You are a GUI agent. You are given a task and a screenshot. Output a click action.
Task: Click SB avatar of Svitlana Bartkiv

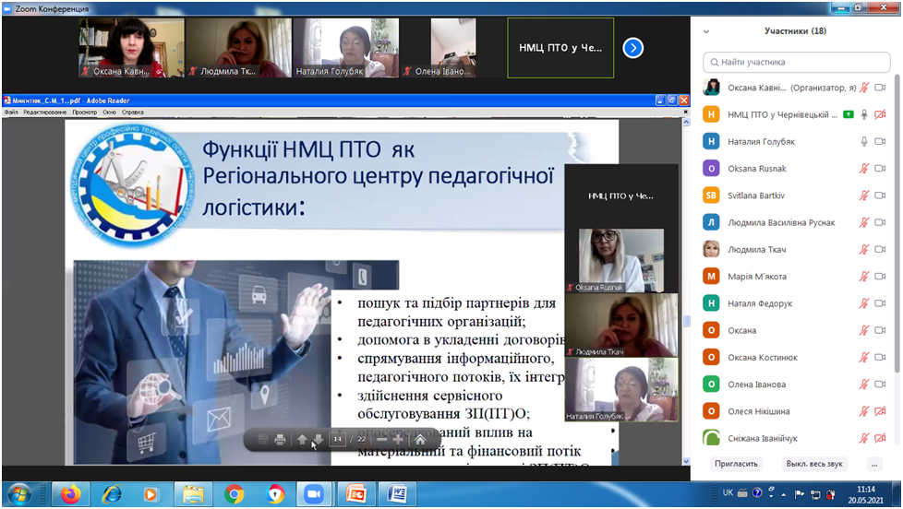711,195
